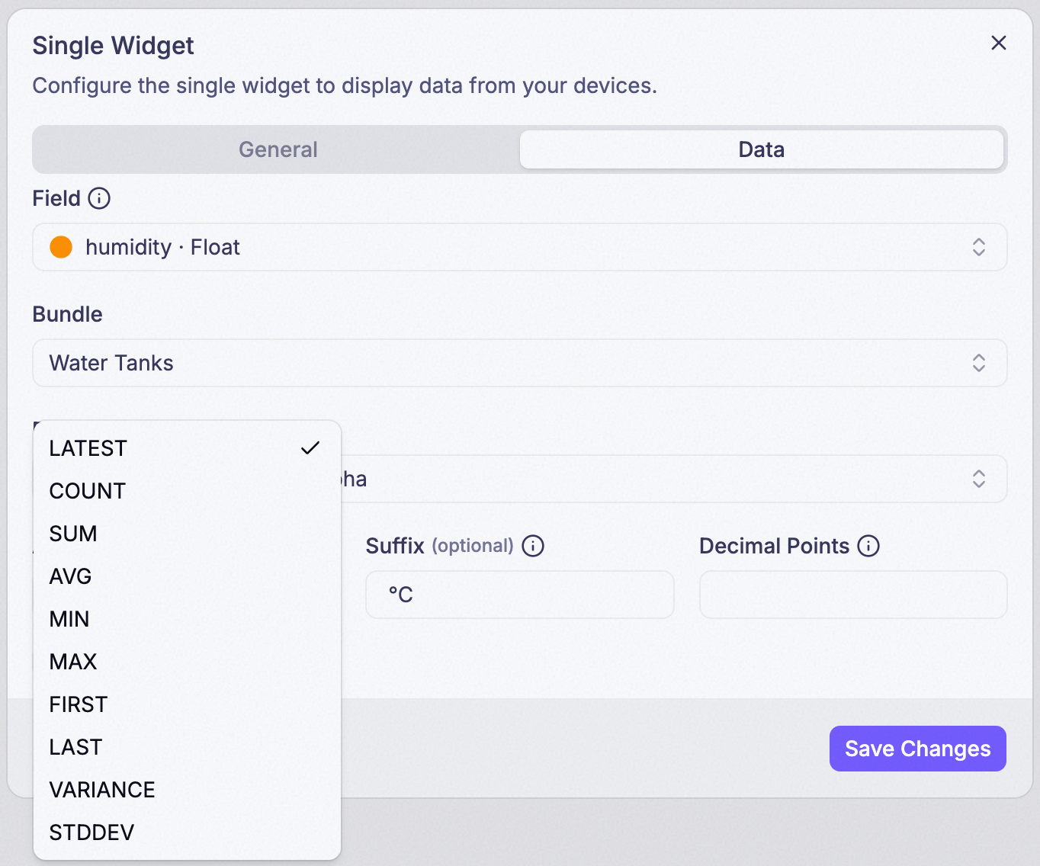The width and height of the screenshot is (1040, 866).
Task: Open the humidity Field dropdown
Action: click(x=520, y=247)
